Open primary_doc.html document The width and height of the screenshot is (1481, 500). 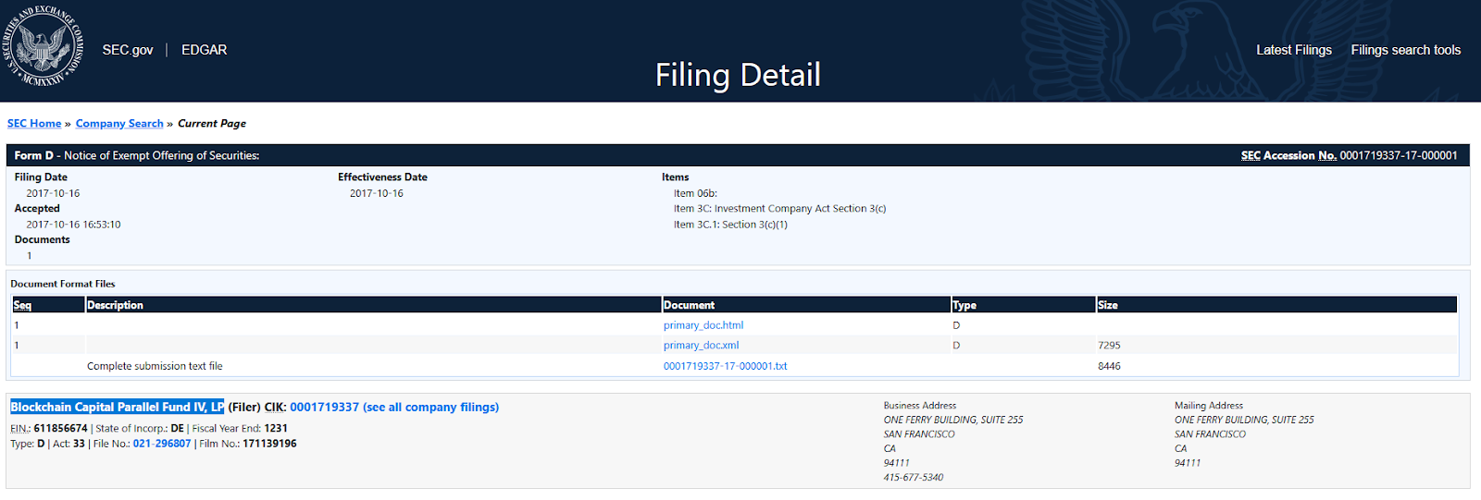coord(703,325)
